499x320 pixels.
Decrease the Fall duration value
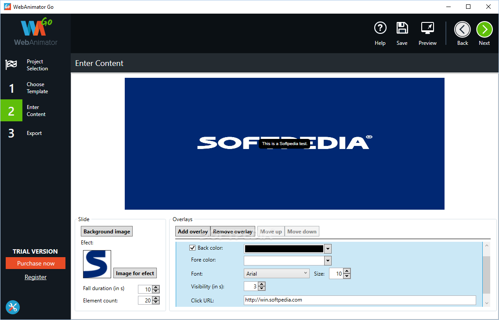156,291
